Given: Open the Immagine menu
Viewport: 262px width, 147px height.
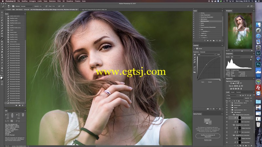Looking at the screenshot, I should [x=32, y=1].
